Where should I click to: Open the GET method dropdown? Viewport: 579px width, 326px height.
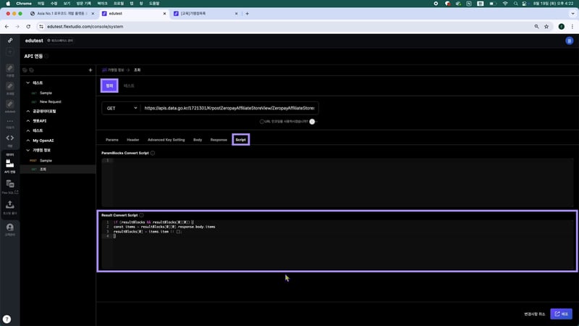121,108
